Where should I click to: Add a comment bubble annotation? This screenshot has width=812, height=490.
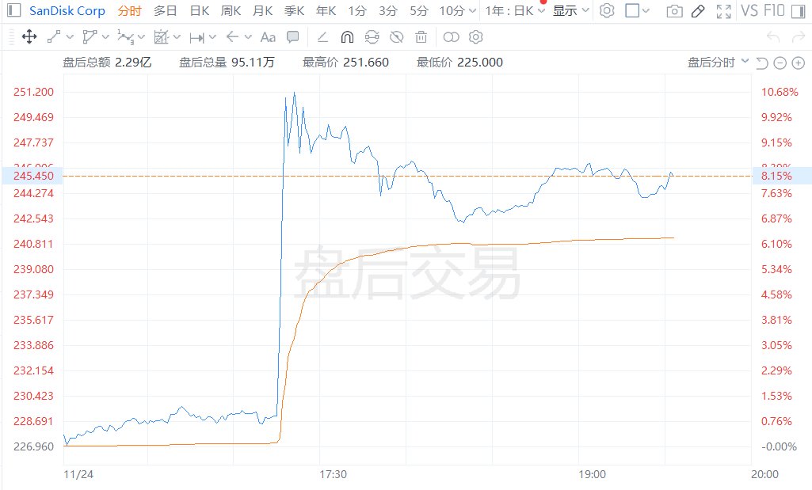pos(293,36)
